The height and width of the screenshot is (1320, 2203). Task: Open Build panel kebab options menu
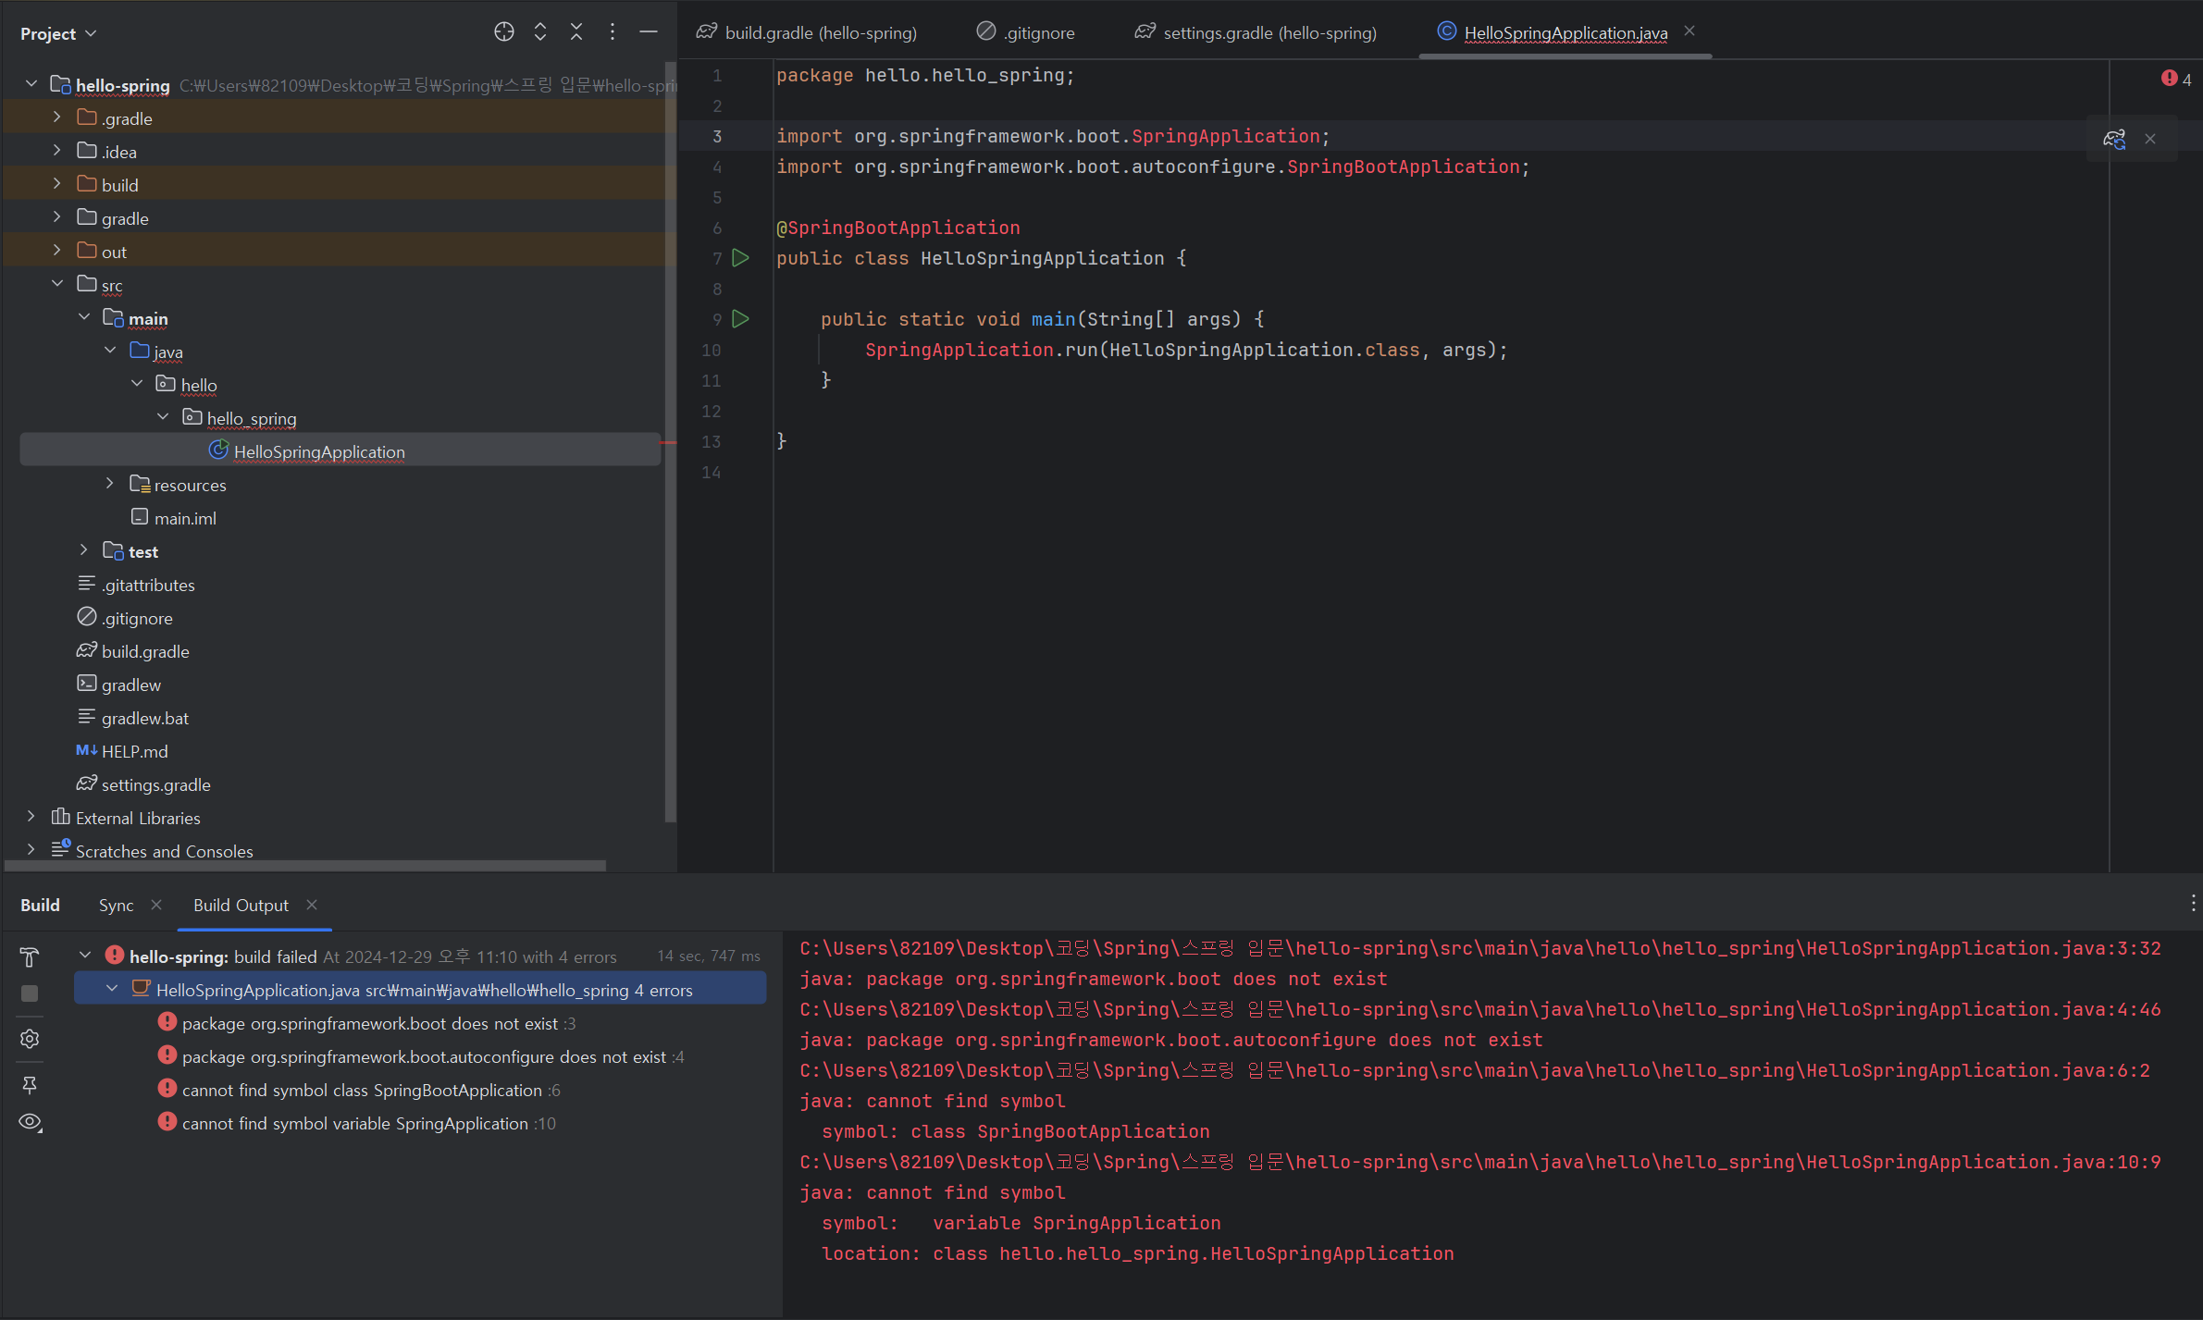pos(2193,904)
